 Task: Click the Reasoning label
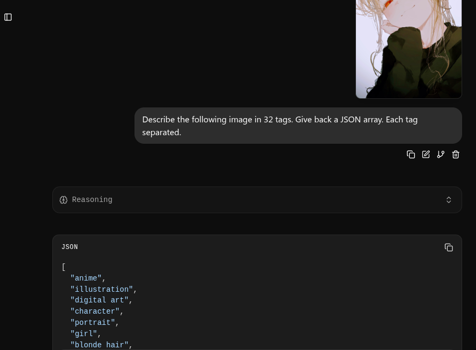pyautogui.click(x=92, y=199)
